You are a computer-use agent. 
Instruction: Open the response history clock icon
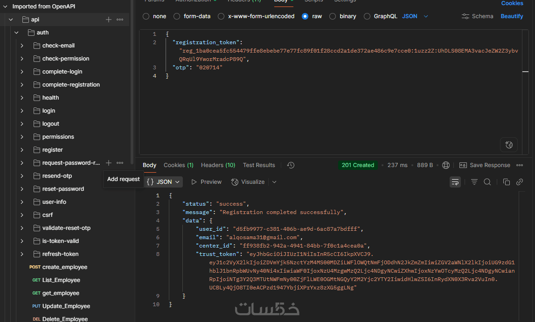coord(291,165)
